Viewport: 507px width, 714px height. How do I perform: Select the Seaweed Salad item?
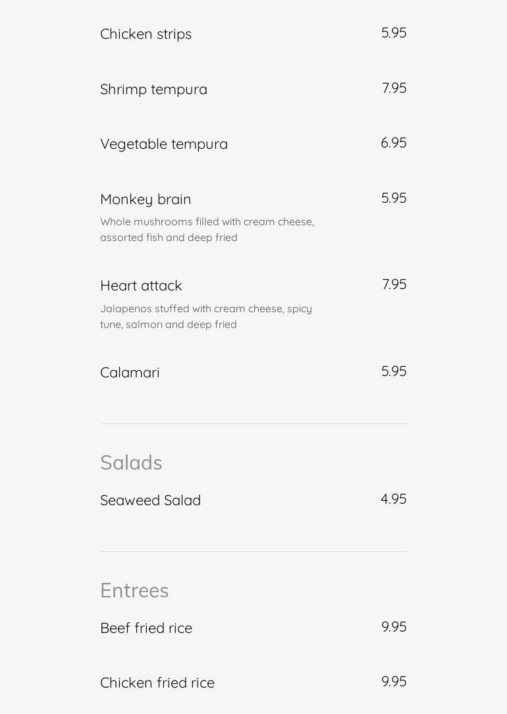(150, 500)
